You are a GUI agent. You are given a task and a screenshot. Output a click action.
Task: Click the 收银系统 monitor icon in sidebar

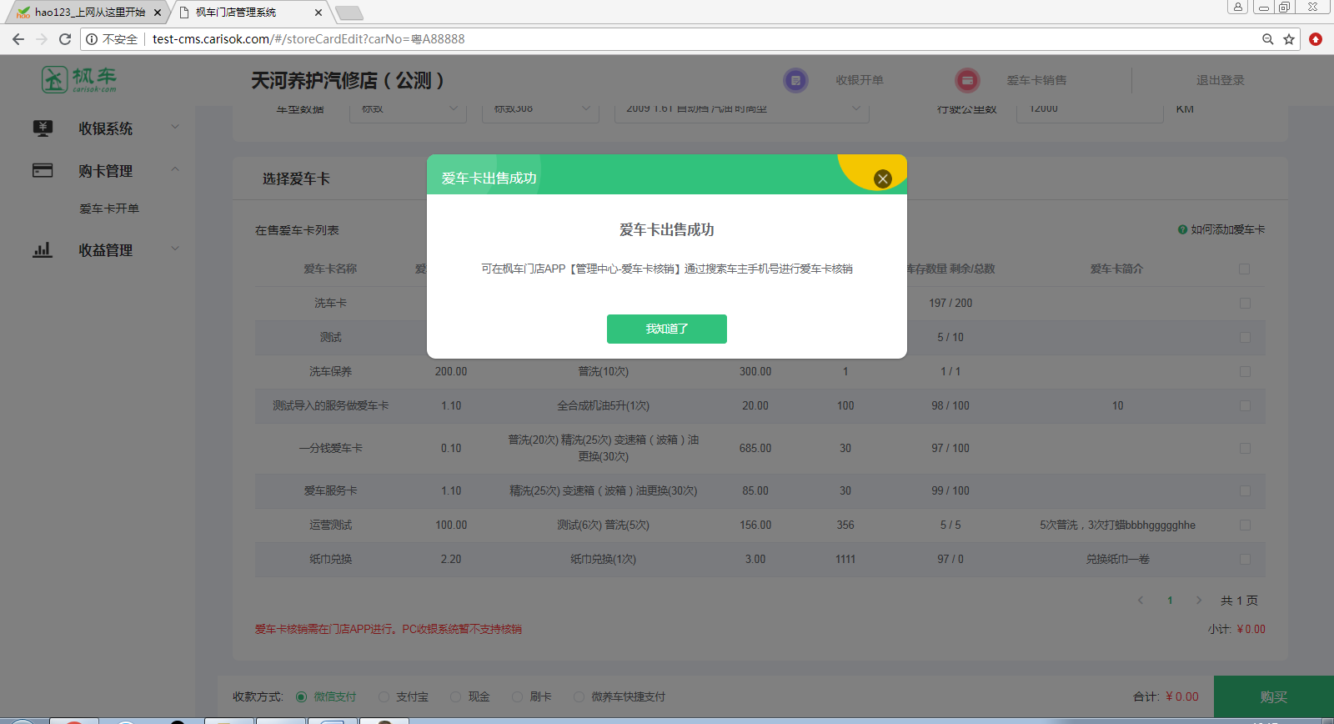(x=43, y=128)
